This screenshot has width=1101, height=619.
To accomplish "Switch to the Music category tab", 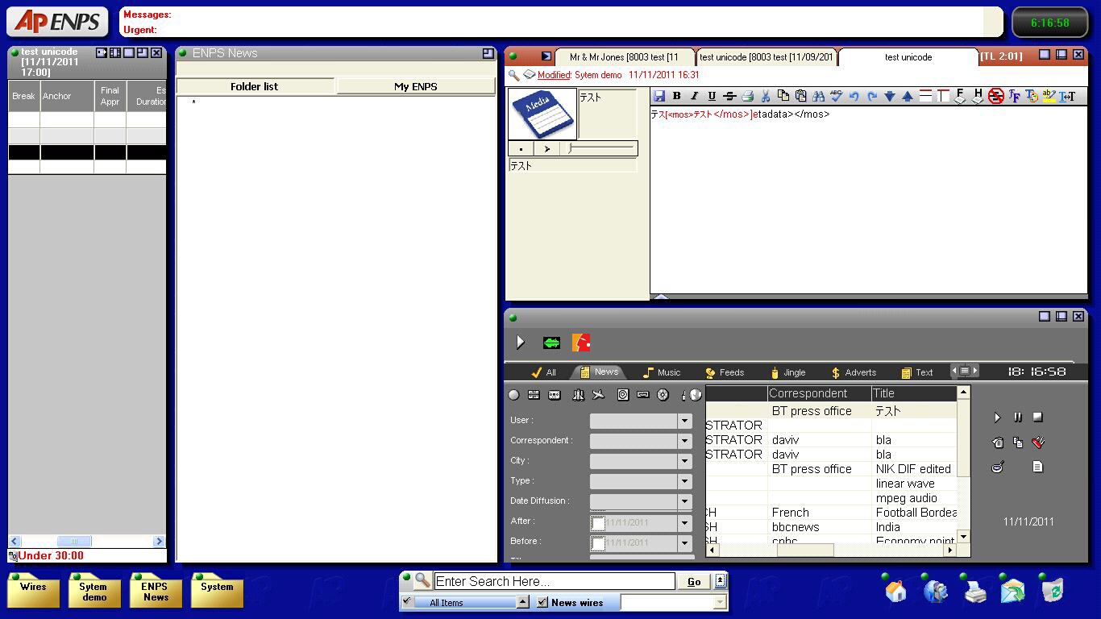I will tap(662, 372).
